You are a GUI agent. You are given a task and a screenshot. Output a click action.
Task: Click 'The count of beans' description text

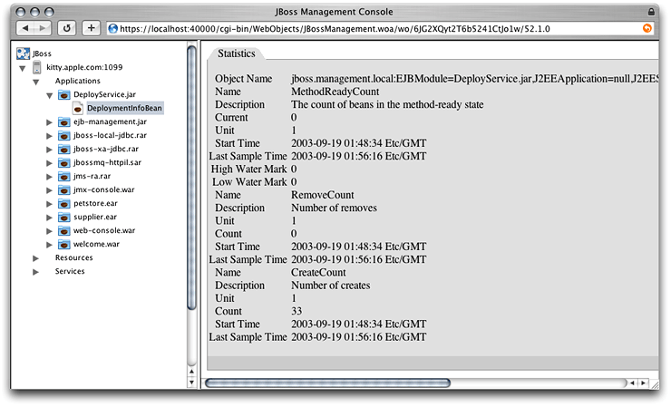point(387,105)
